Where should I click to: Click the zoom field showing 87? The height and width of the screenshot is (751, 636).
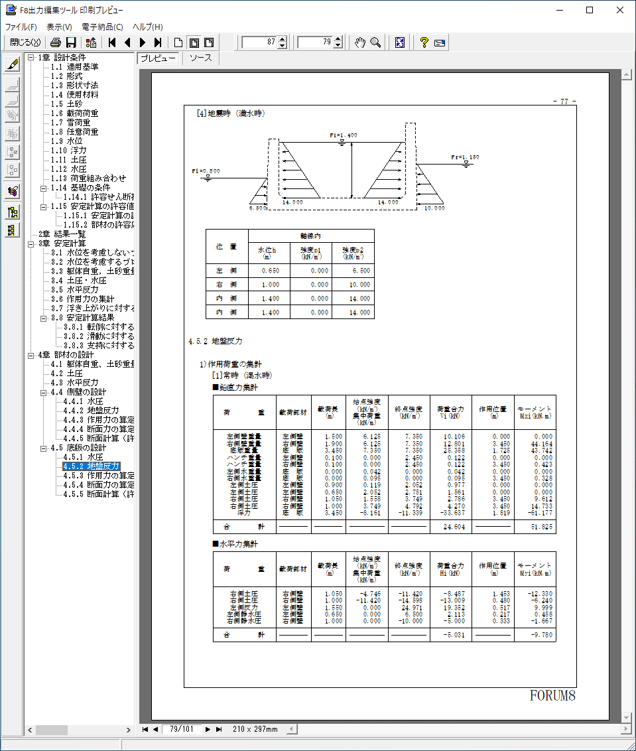coord(260,42)
